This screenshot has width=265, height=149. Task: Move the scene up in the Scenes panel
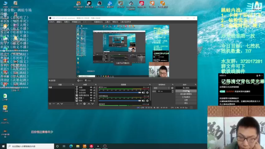click(x=58, y=104)
